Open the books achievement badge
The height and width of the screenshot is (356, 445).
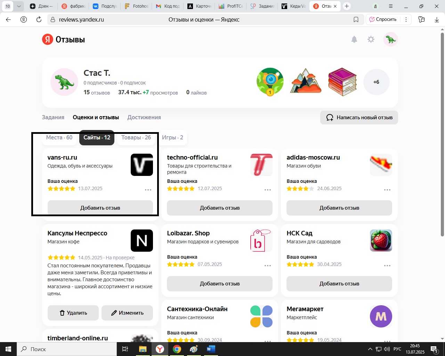(x=342, y=82)
